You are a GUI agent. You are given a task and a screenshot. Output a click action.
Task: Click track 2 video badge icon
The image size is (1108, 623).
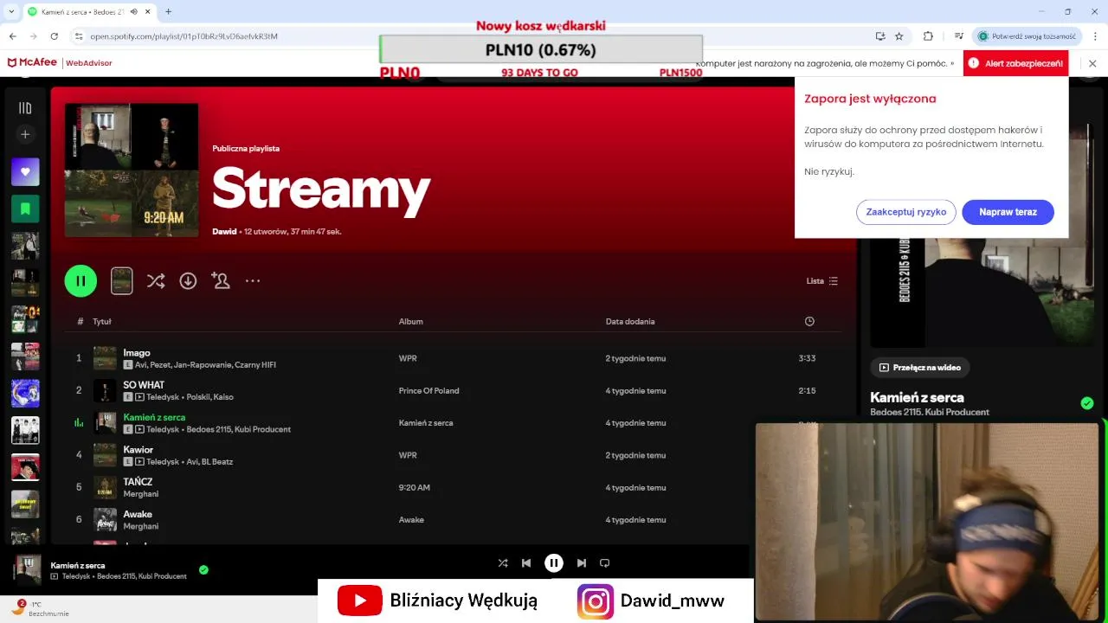pos(140,397)
